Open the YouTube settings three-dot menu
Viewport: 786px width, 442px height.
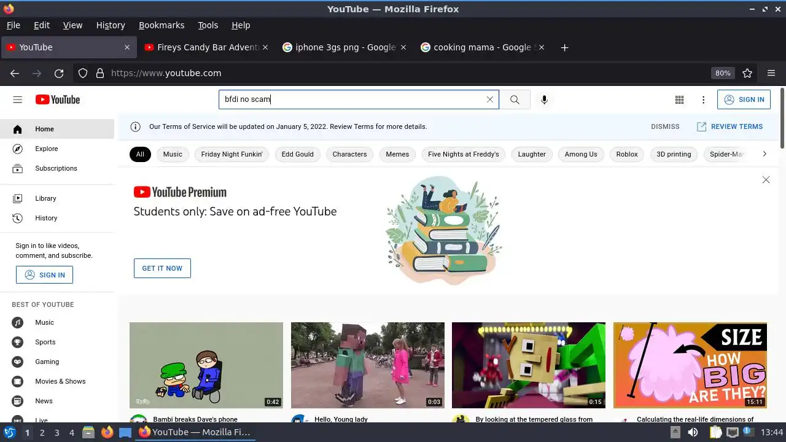703,99
